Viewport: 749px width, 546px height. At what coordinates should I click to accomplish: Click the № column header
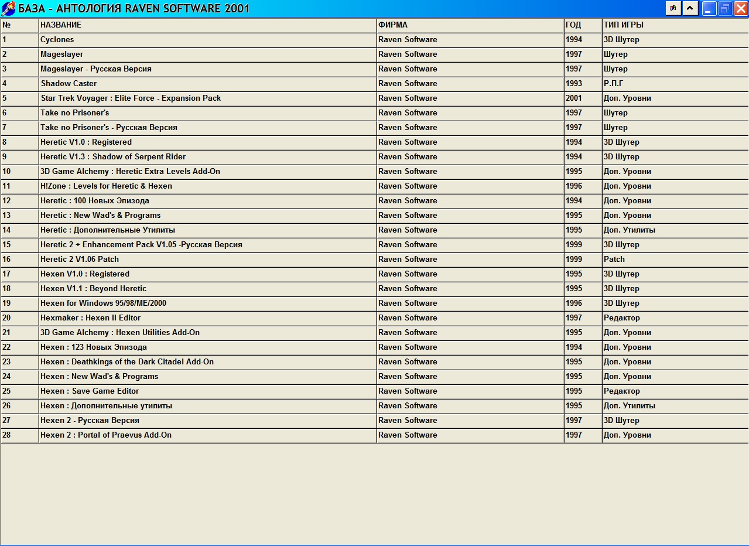click(6, 25)
